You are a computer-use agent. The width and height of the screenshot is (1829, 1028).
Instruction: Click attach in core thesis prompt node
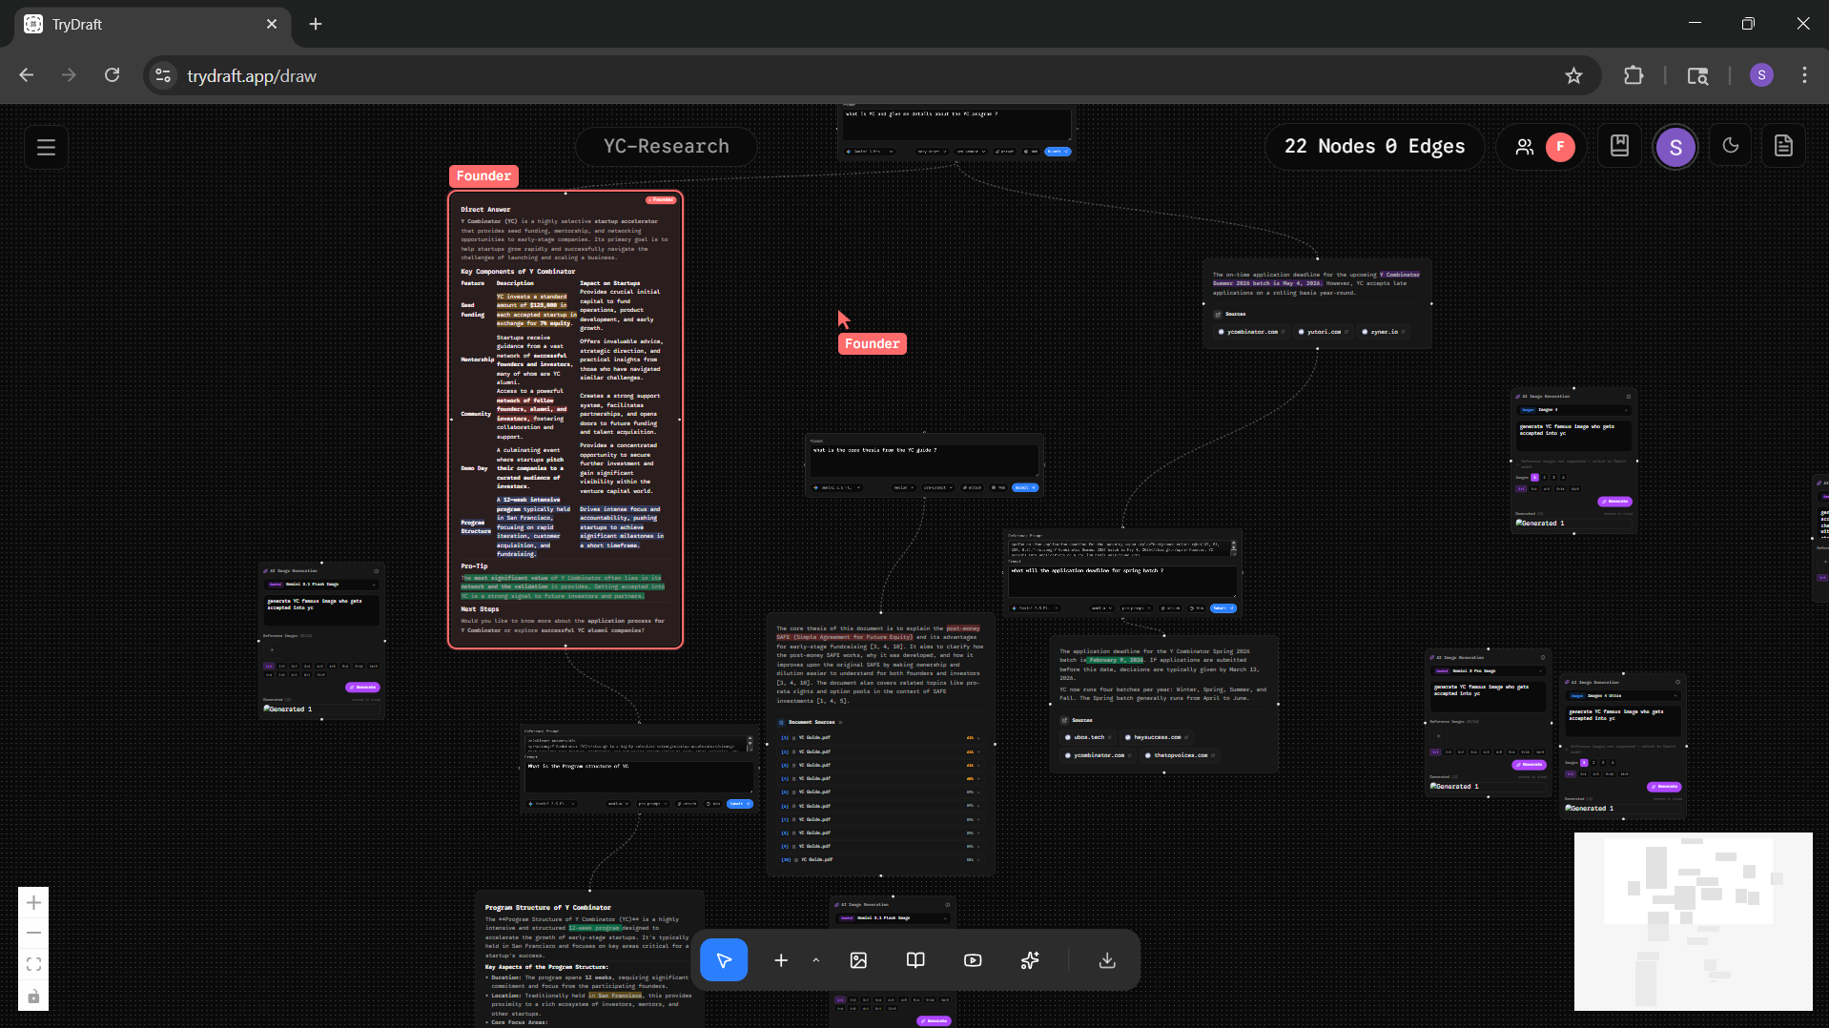click(x=973, y=487)
